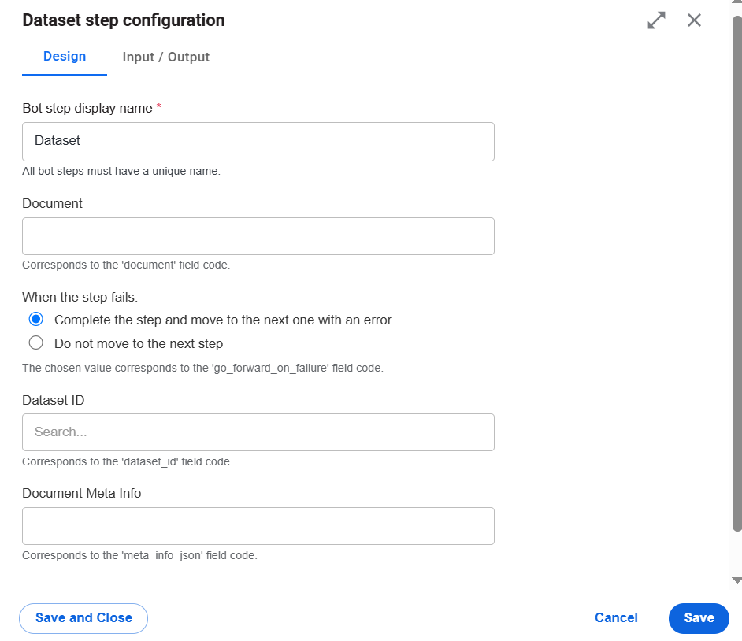Click the vertical scrollbar thumb
Image resolution: width=742 pixels, height=641 pixels.
tap(737, 273)
